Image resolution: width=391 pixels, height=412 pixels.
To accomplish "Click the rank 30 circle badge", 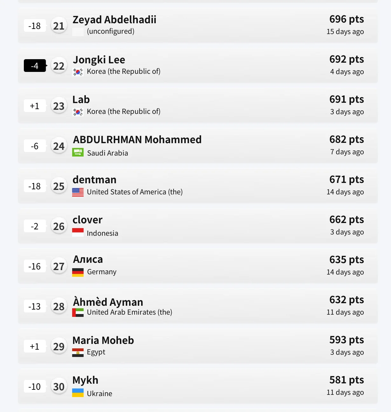I will pyautogui.click(x=59, y=387).
